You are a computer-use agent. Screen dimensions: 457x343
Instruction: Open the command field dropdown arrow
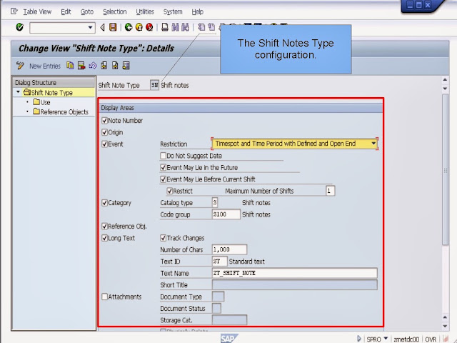tap(91, 27)
